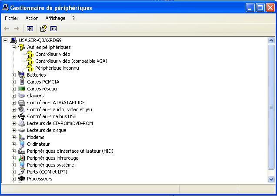Click the USB symbol icon

(x=22, y=116)
